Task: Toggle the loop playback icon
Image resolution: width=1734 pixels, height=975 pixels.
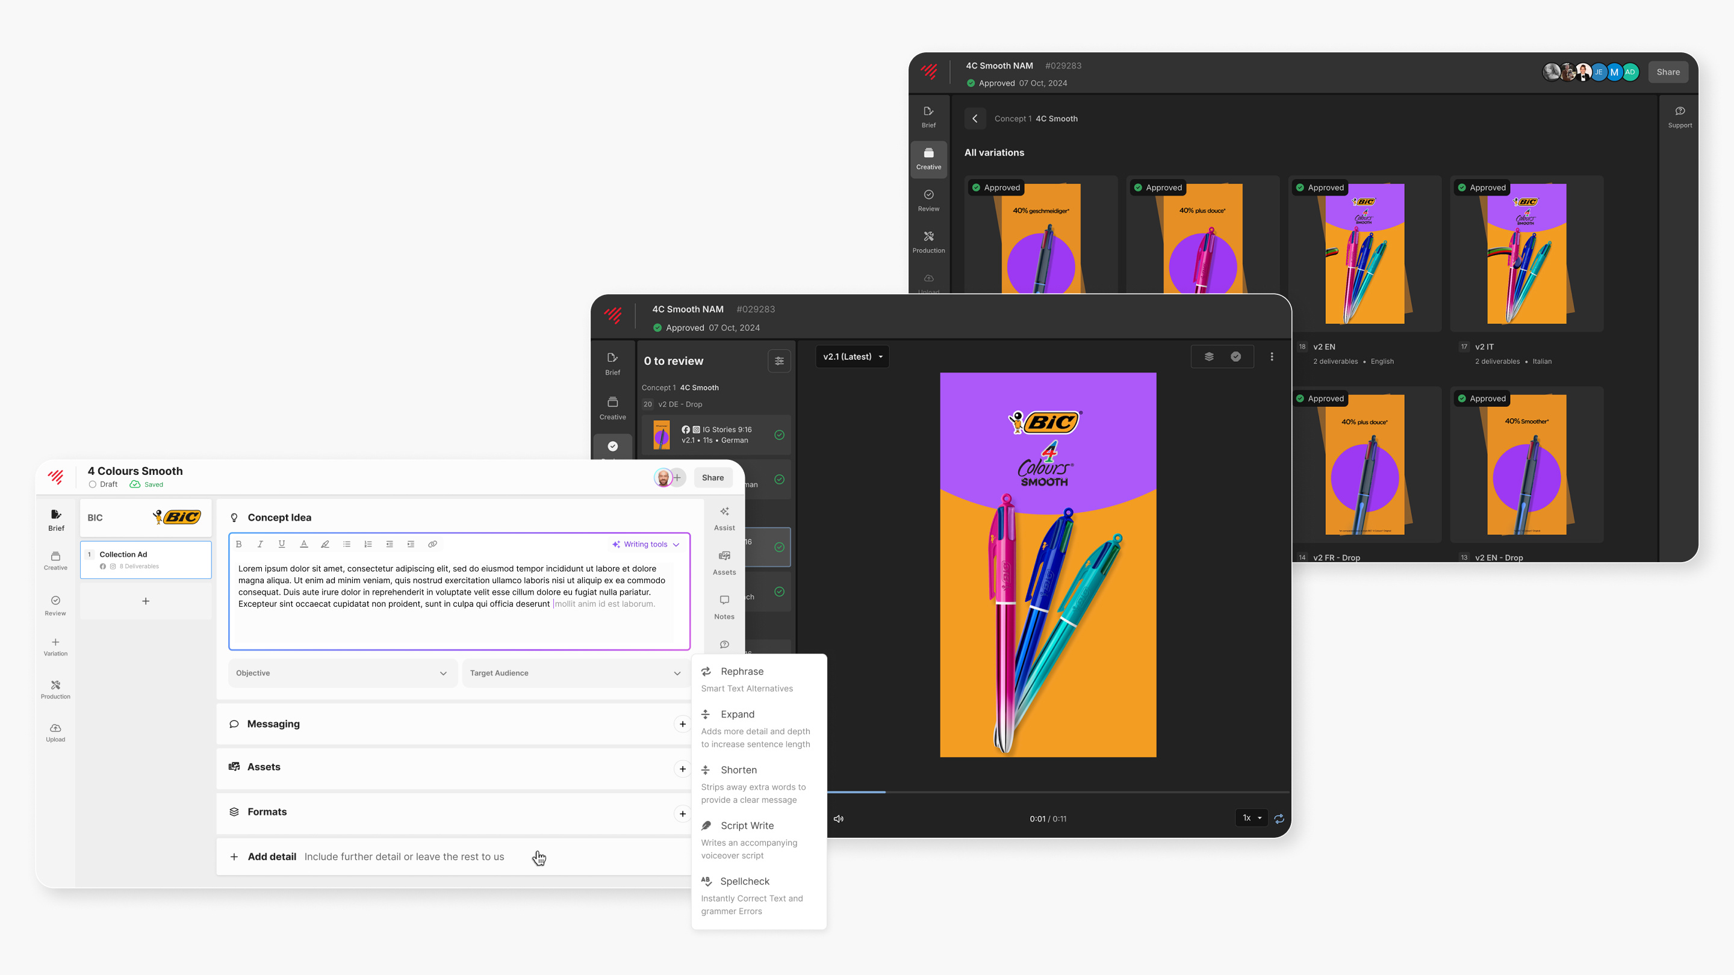Action: coord(1279,819)
